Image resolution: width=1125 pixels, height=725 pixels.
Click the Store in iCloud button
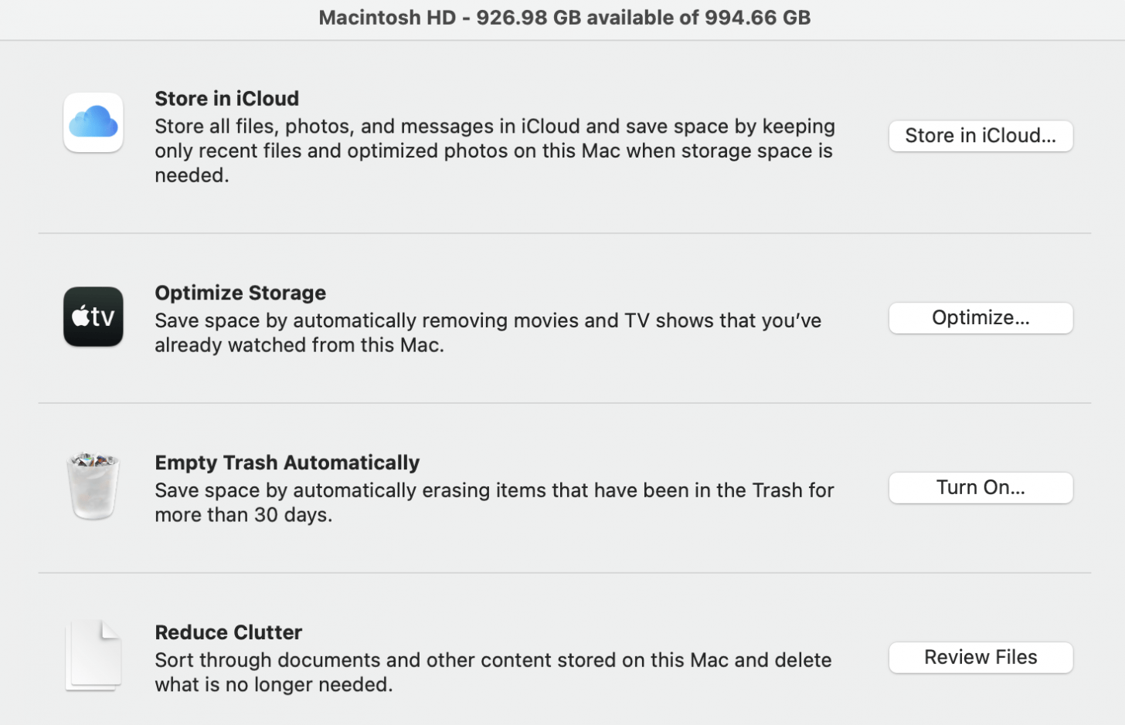(980, 136)
